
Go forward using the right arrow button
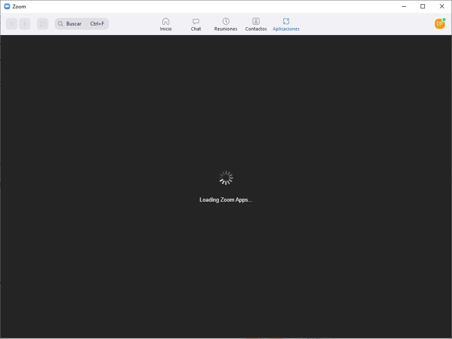25,24
